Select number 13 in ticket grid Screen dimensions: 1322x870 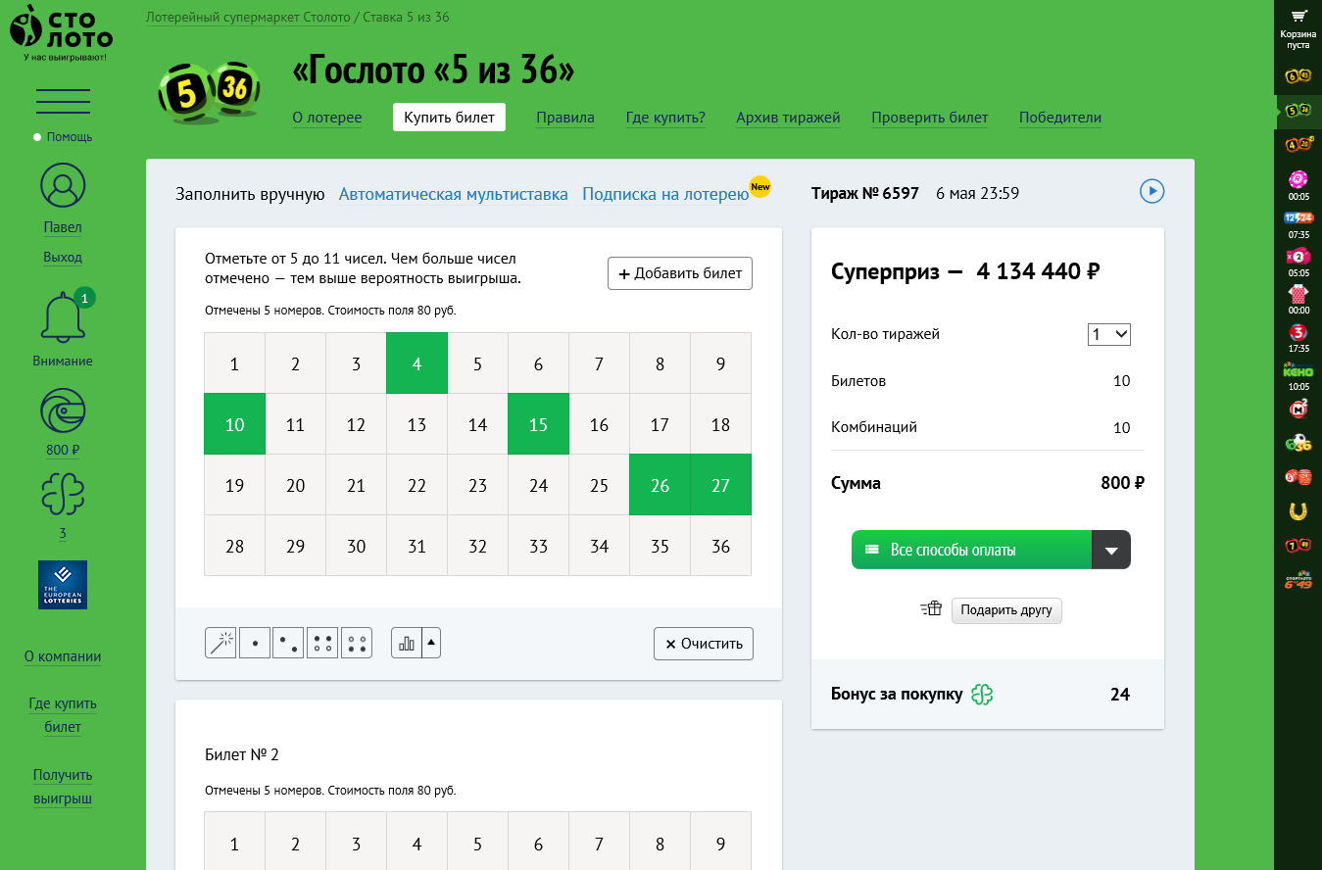[416, 424]
